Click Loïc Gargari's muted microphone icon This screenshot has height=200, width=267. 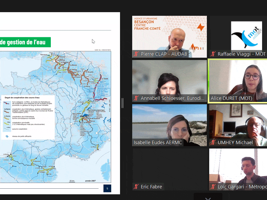(213, 187)
